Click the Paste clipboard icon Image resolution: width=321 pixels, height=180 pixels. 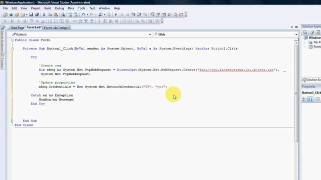click(56, 14)
